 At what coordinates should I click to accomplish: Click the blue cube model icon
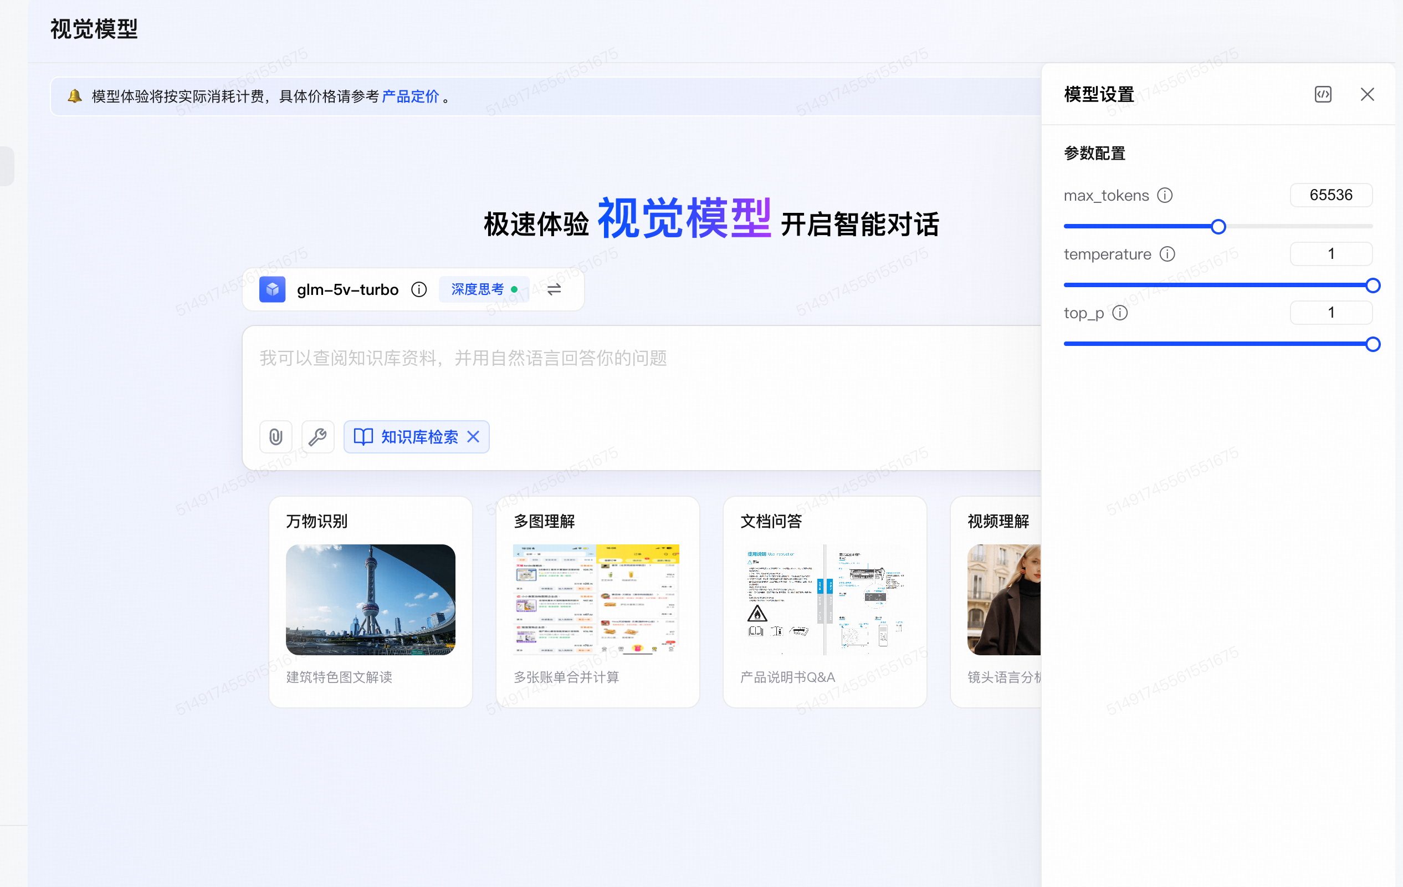click(x=272, y=289)
